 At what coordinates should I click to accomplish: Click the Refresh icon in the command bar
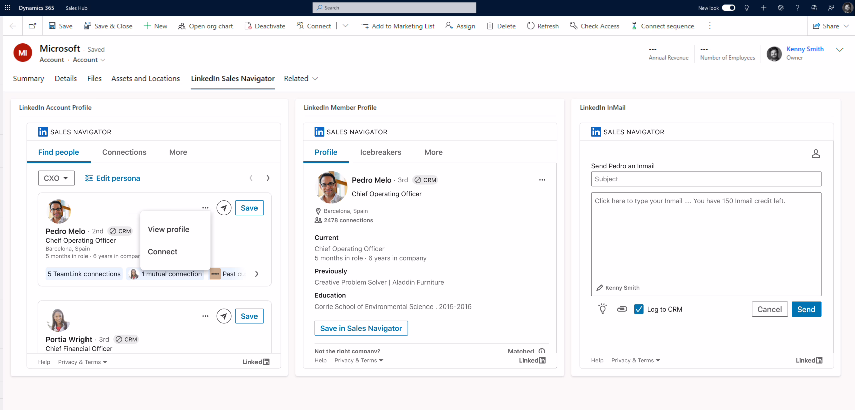click(530, 26)
